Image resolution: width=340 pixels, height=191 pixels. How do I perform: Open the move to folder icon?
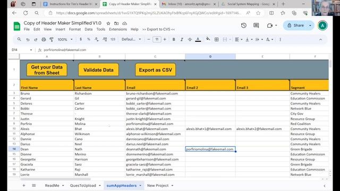pyautogui.click(x=116, y=23)
